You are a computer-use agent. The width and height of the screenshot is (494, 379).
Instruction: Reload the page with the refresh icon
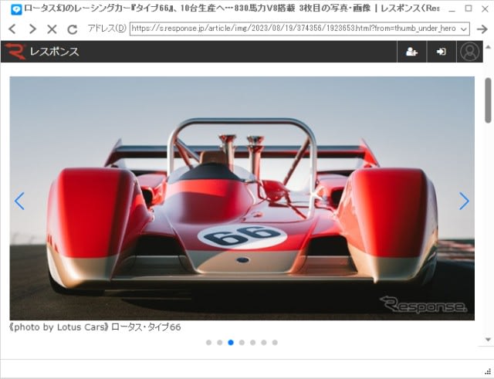(x=73, y=29)
